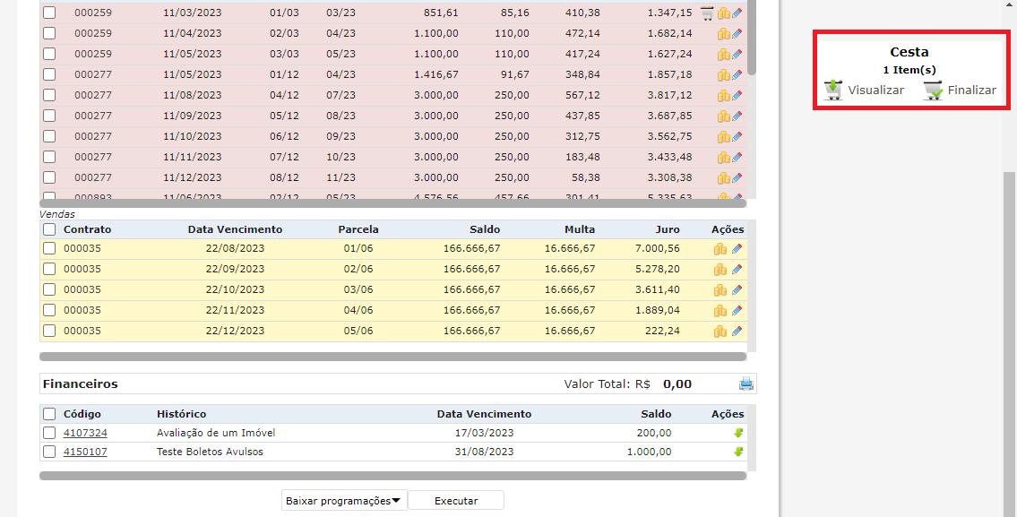
Task: Click the total value 3.308,38
Action: tap(669, 177)
